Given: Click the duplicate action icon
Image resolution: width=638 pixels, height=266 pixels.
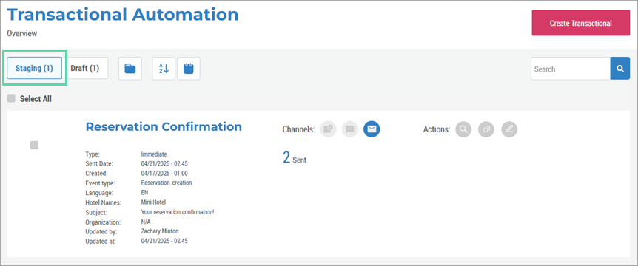Looking at the screenshot, I should tap(486, 129).
